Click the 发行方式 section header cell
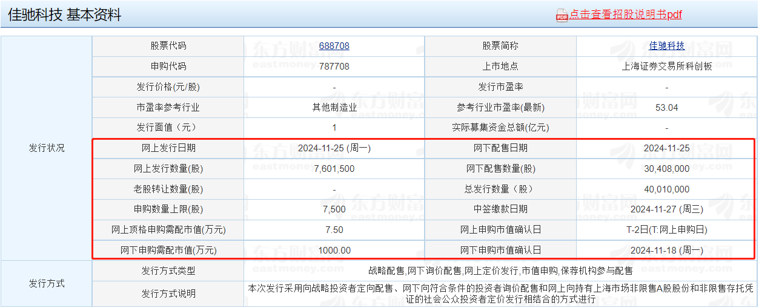 [47, 284]
